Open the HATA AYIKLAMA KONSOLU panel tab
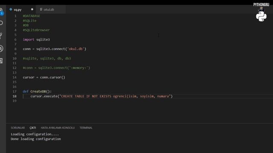 tap(58, 127)
